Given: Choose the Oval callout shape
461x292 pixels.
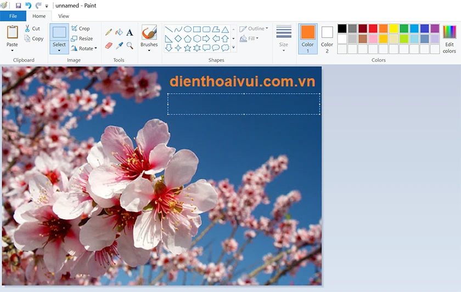Looking at the screenshot, I should [x=216, y=48].
